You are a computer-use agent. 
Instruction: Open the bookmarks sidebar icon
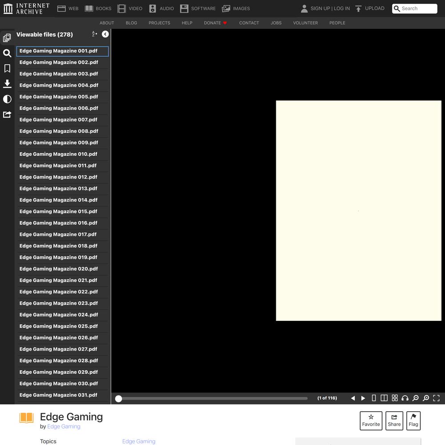7,69
